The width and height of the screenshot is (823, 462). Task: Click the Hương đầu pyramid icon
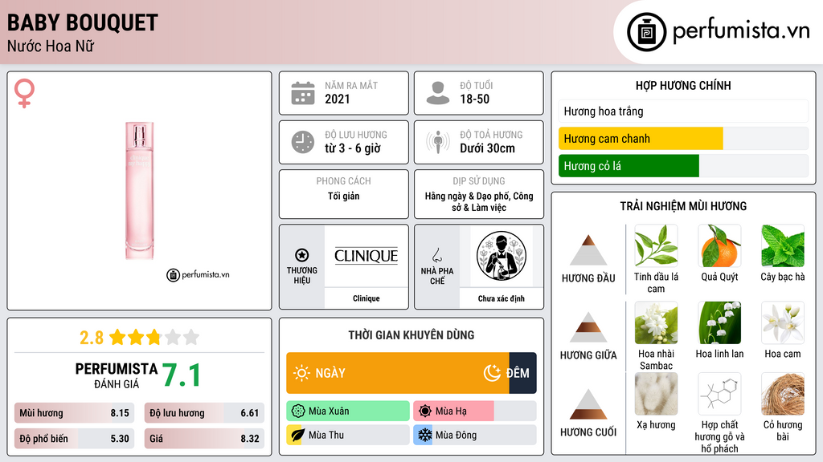tap(588, 250)
